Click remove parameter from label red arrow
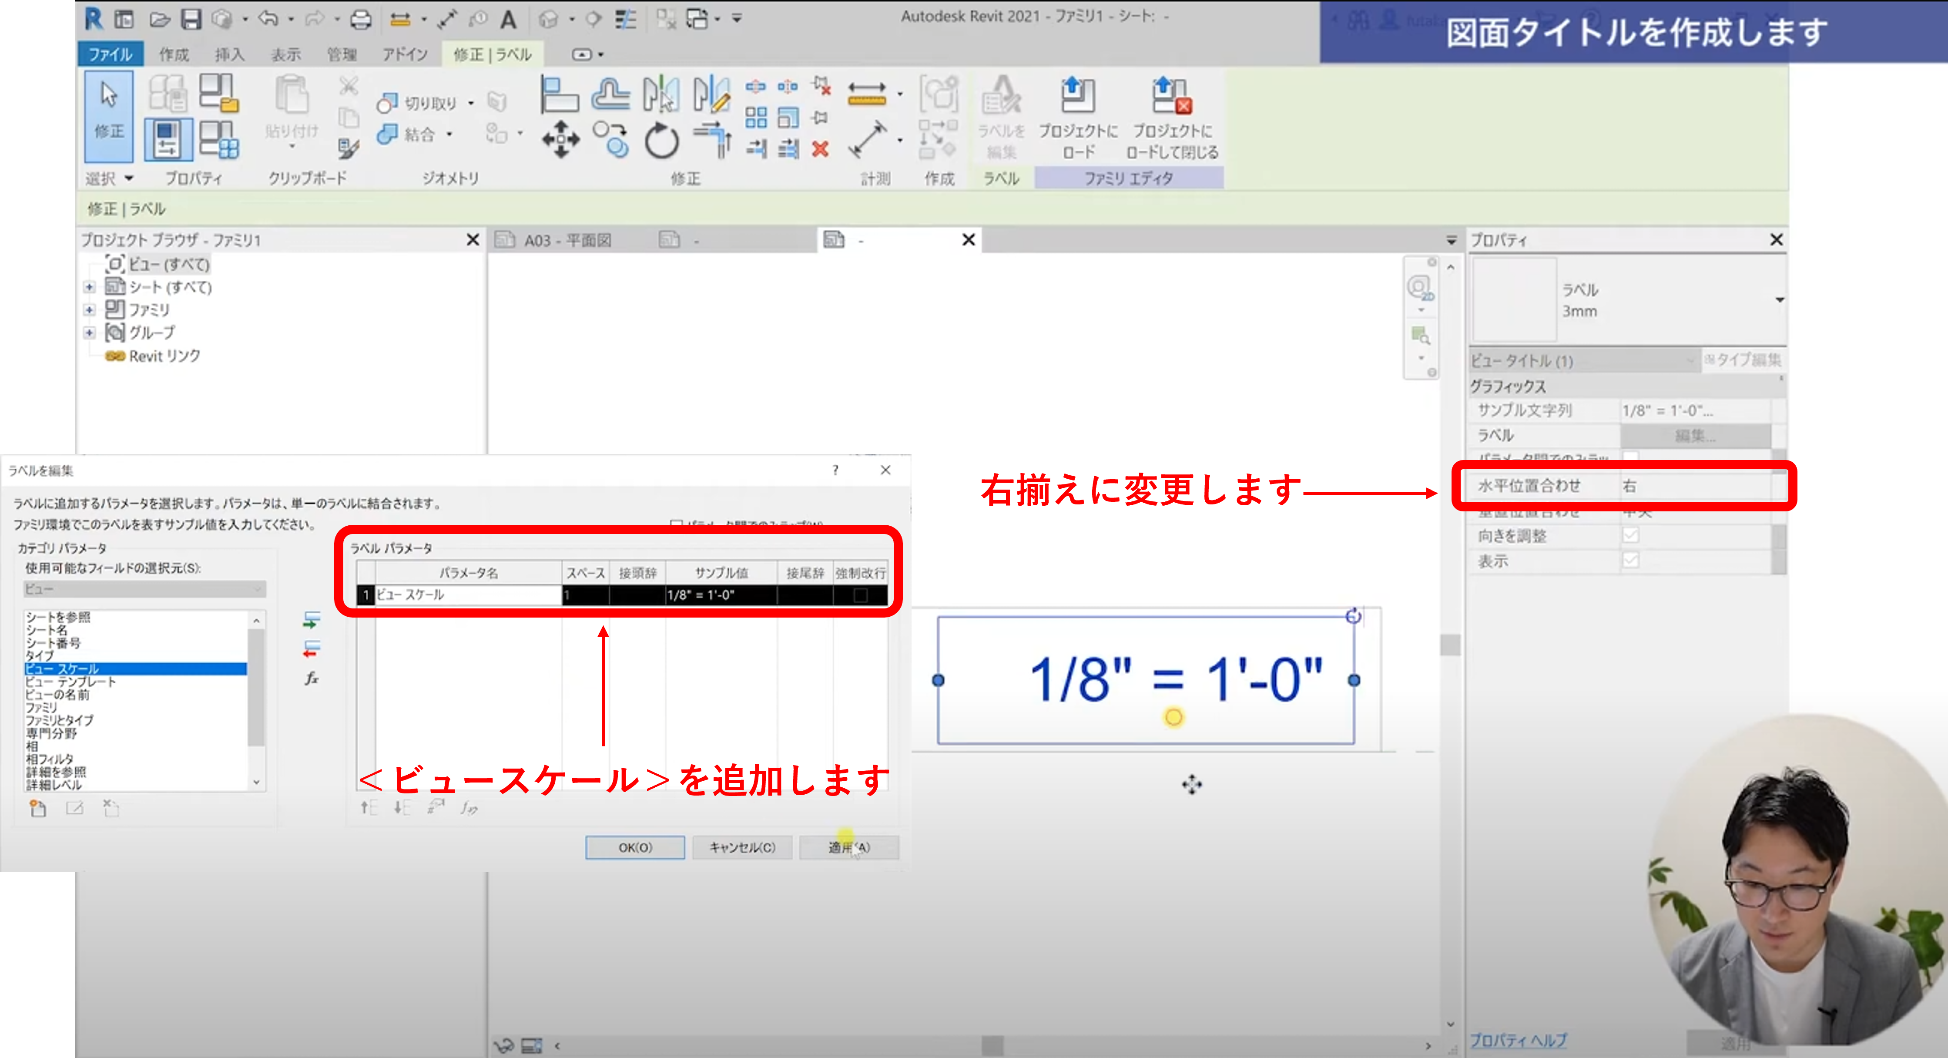 tap(312, 649)
